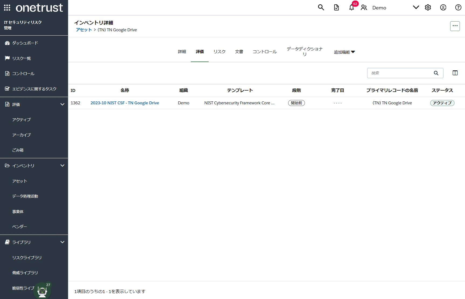
Task: Select アーカイブ in sidebar
Action: [22, 135]
